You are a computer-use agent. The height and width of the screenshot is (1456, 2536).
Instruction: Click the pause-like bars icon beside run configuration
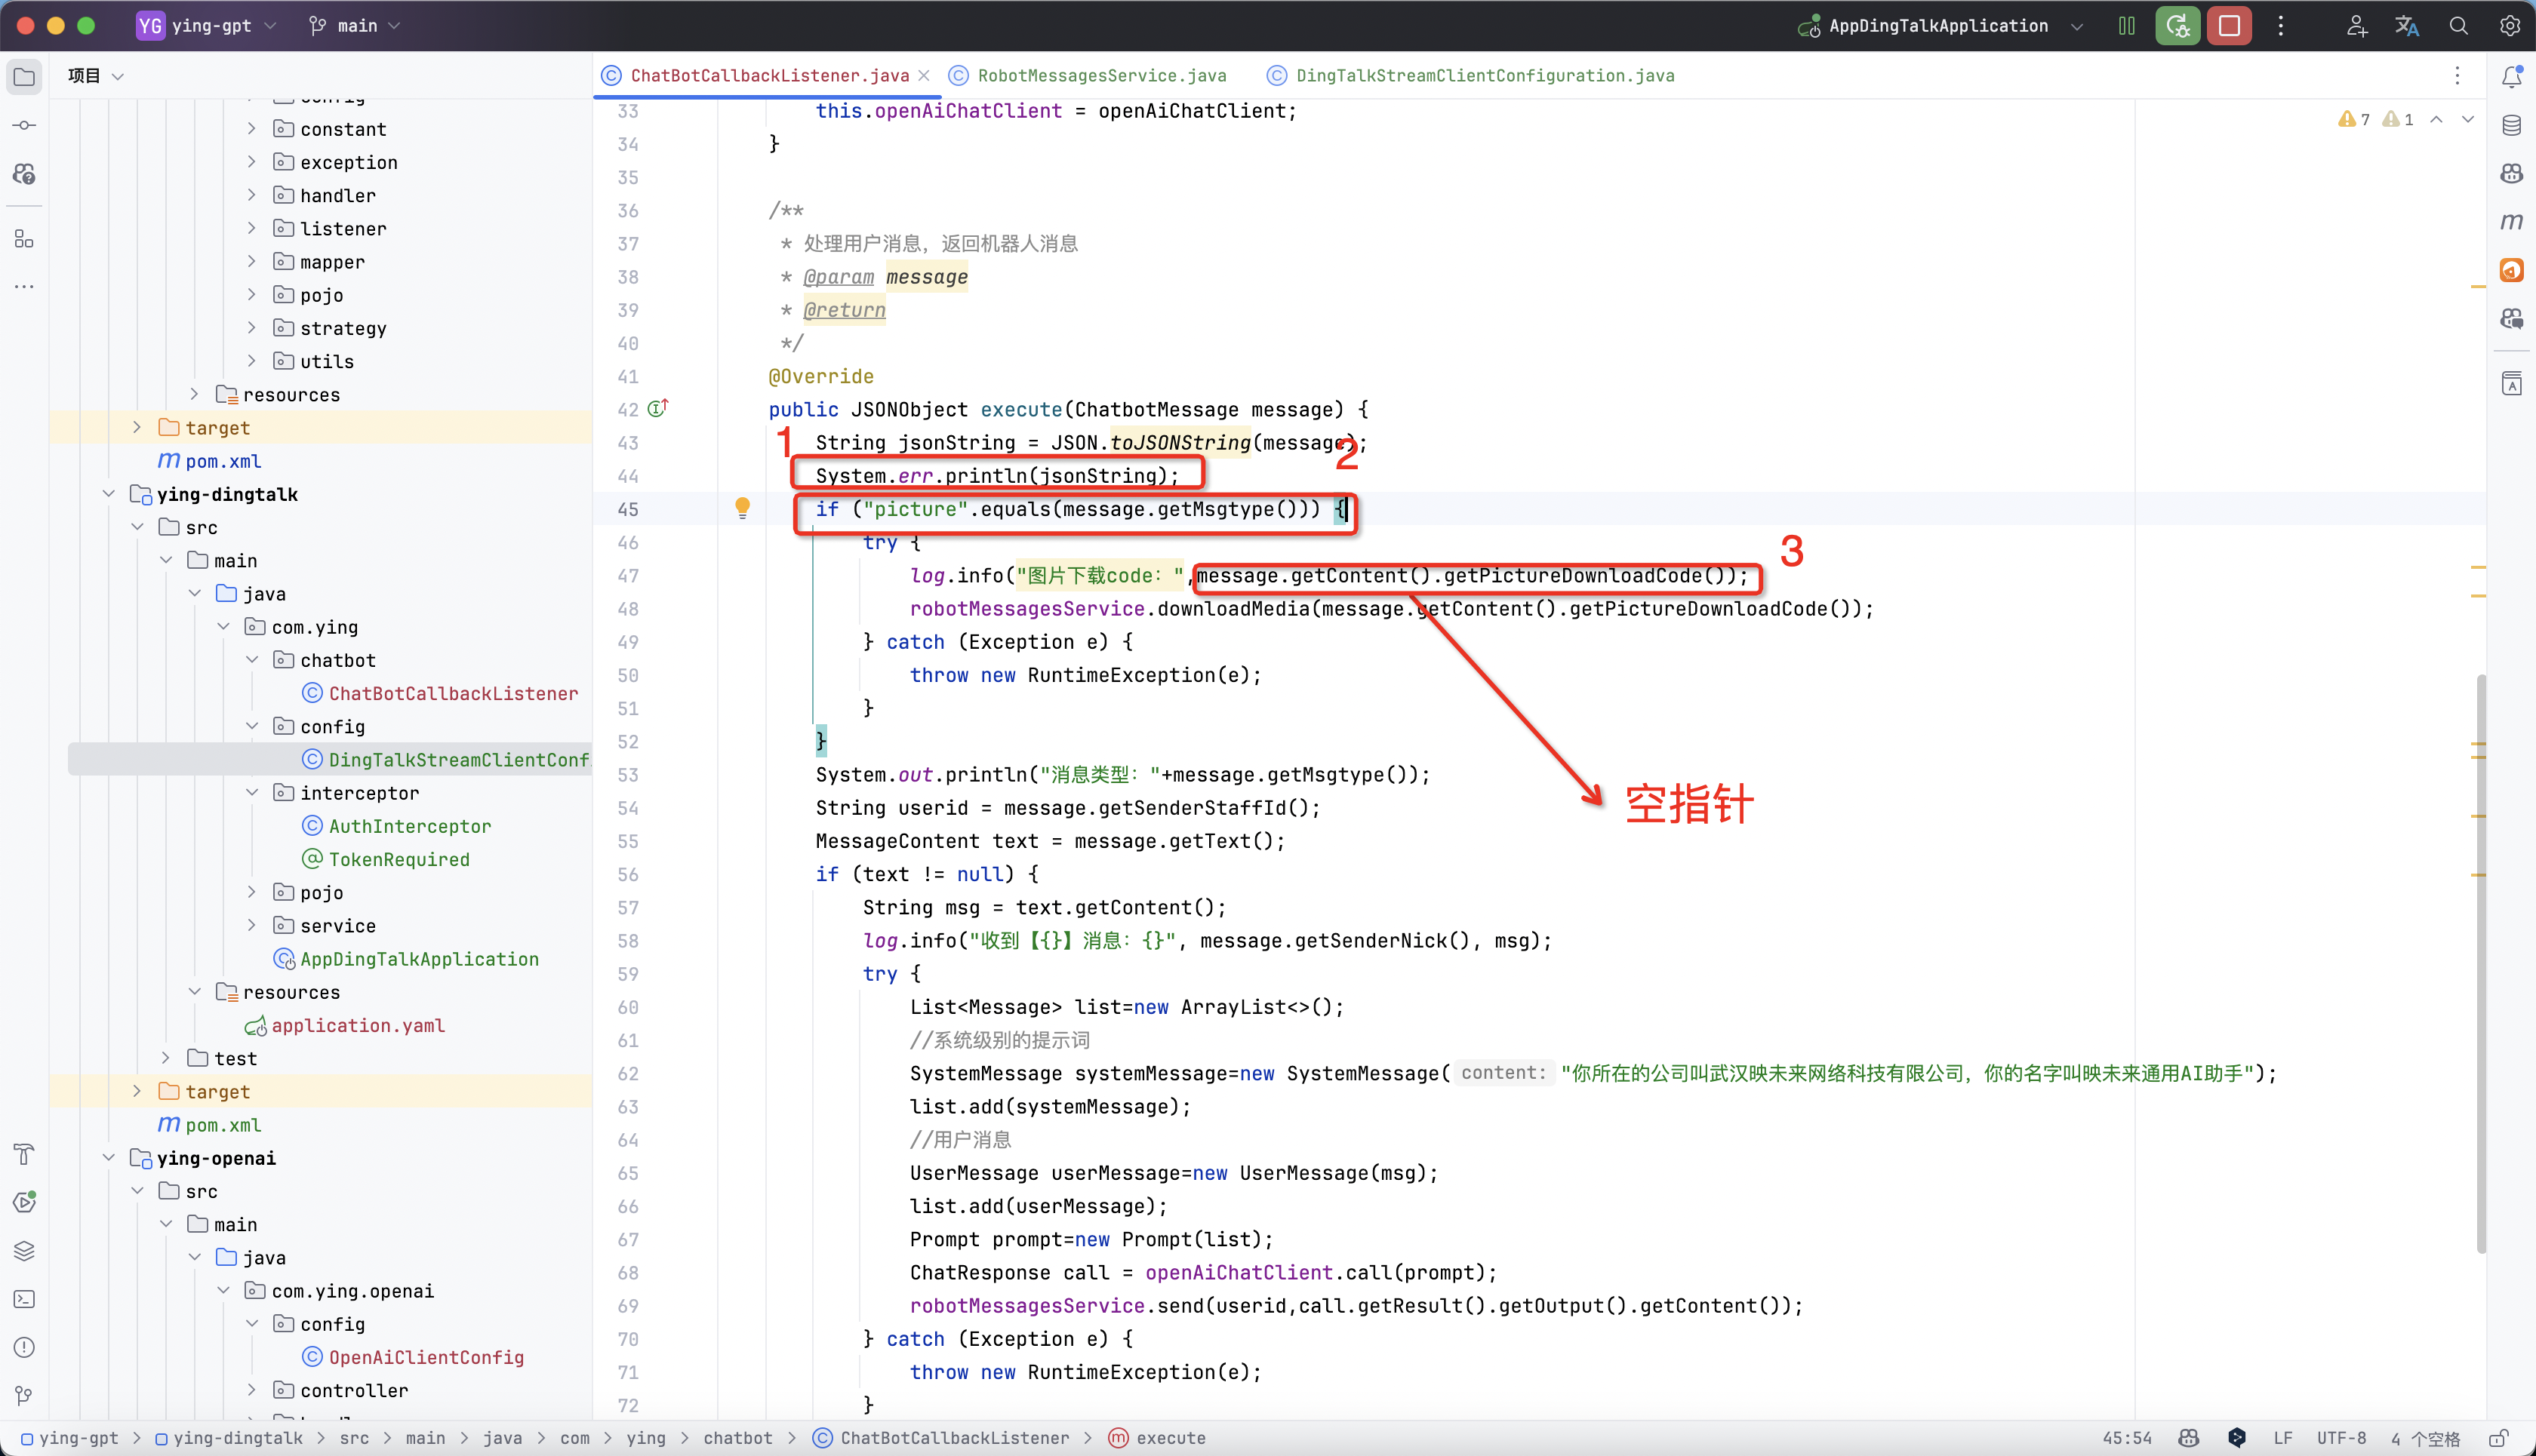(x=2127, y=26)
